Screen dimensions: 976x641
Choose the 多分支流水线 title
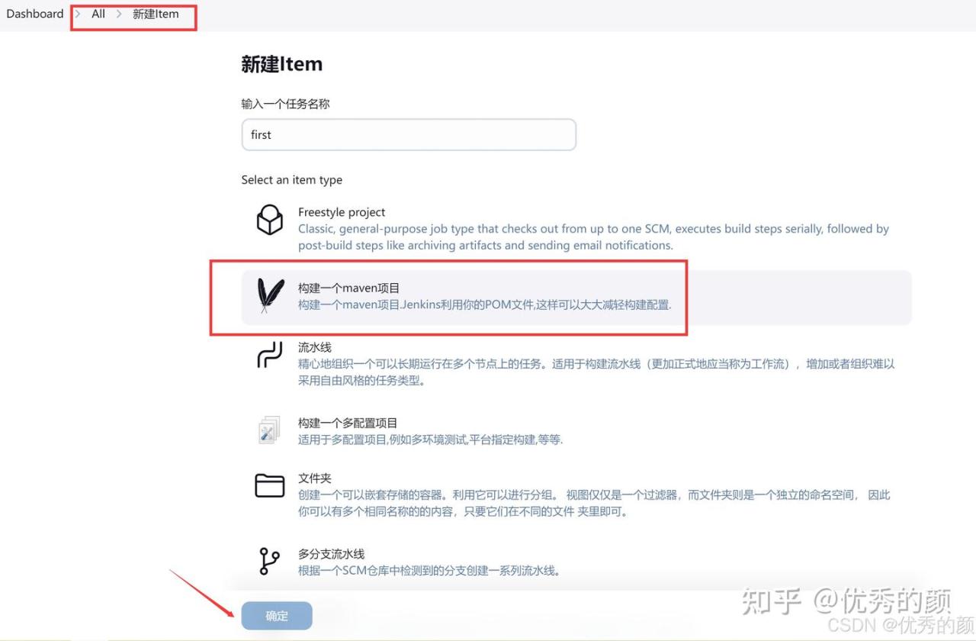pos(332,554)
